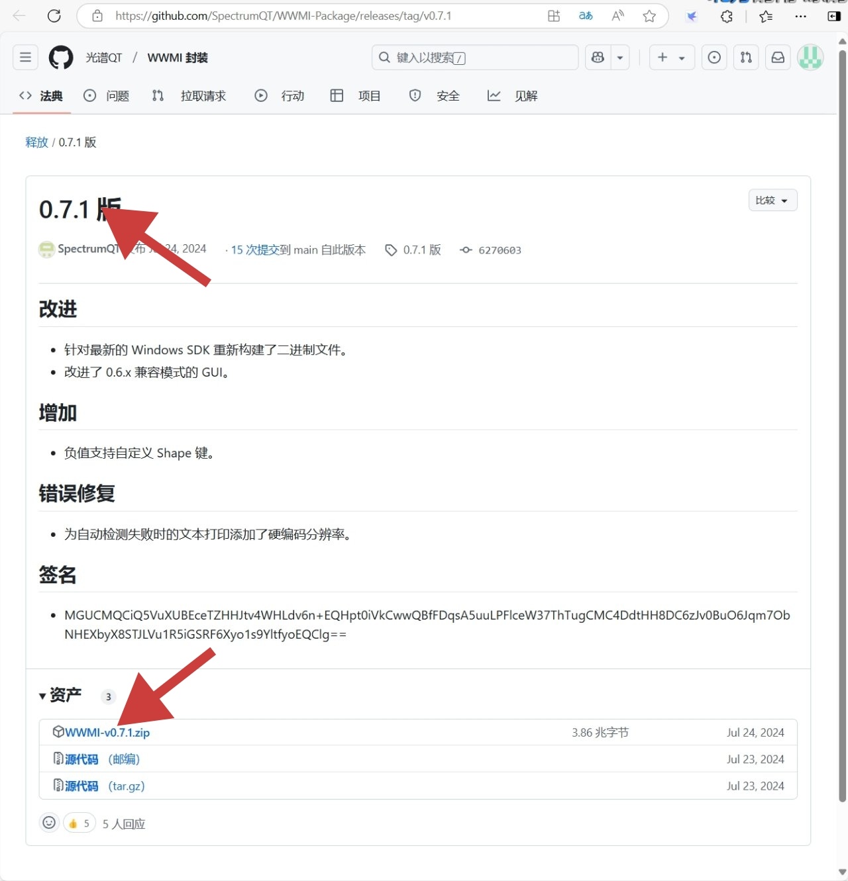Open the Copilot dropdown arrow

tap(620, 58)
